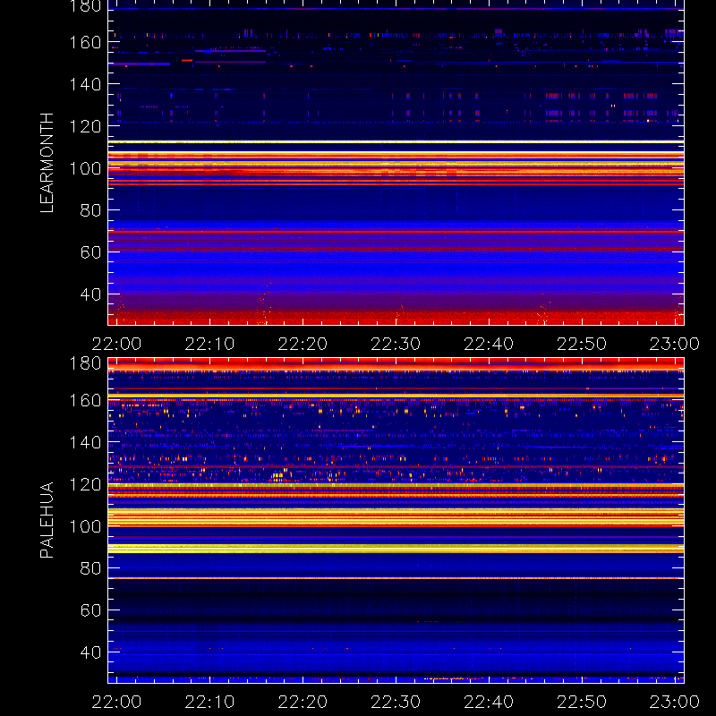Select the 23:00 time label under Learmonth plot

[675, 344]
